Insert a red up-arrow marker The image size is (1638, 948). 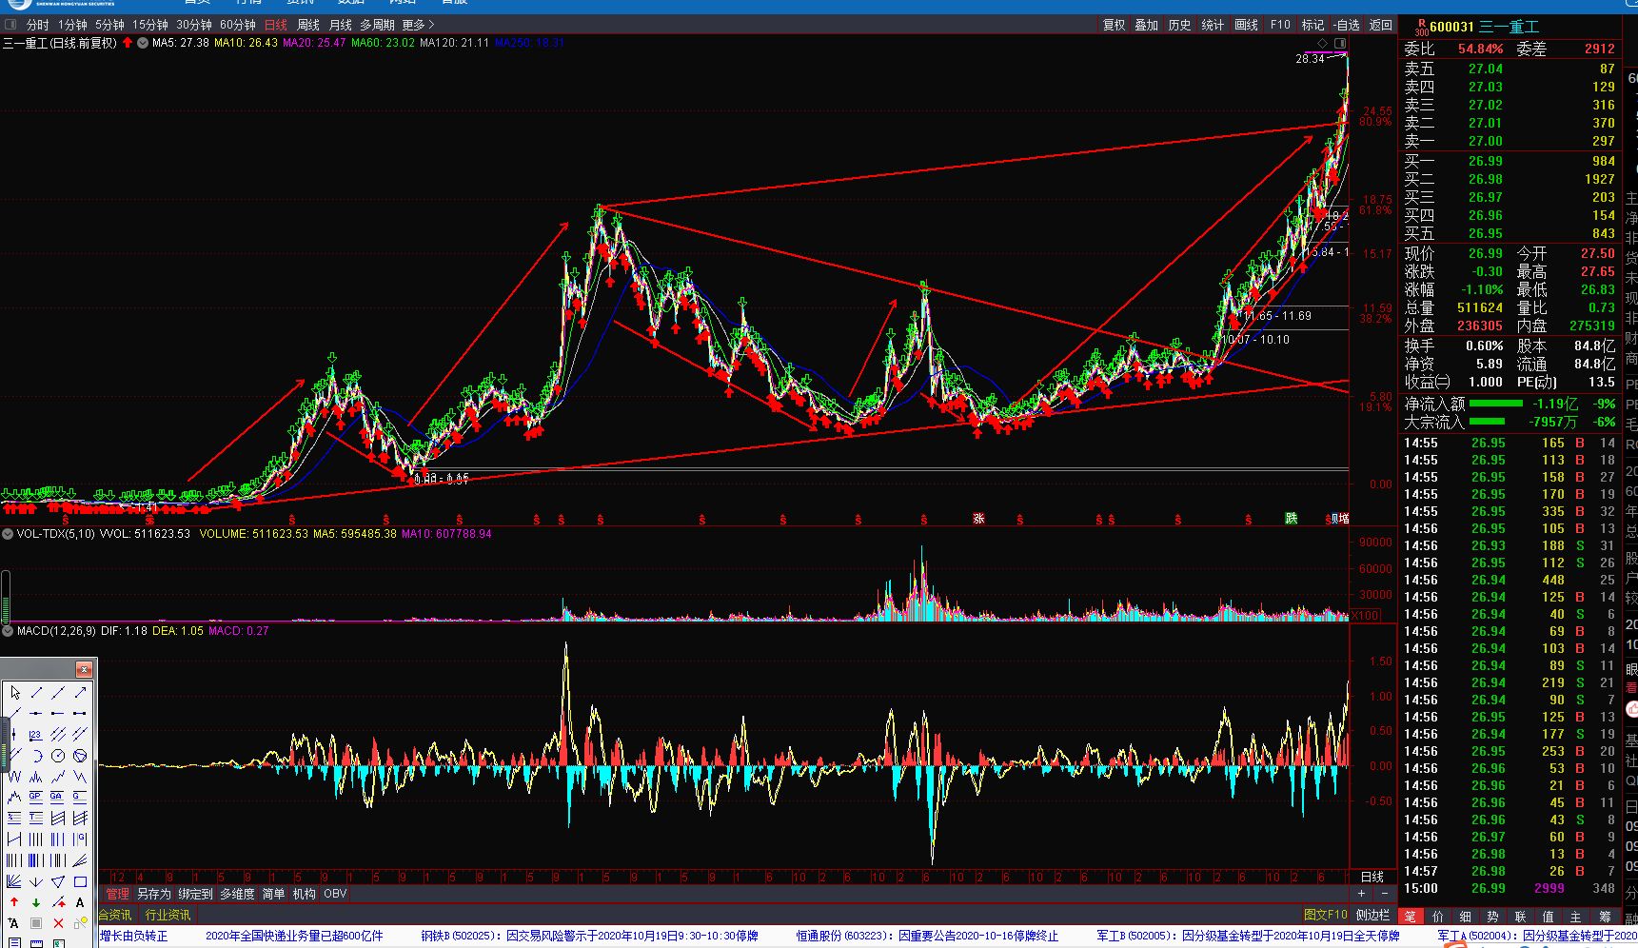14,902
